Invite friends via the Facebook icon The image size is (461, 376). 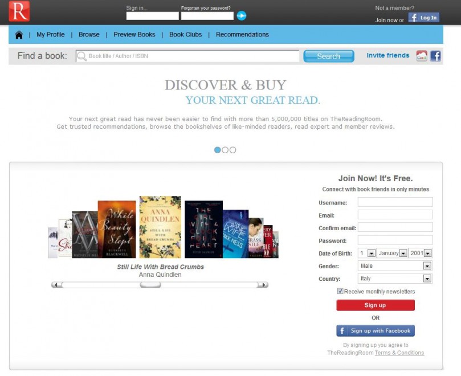(435, 56)
